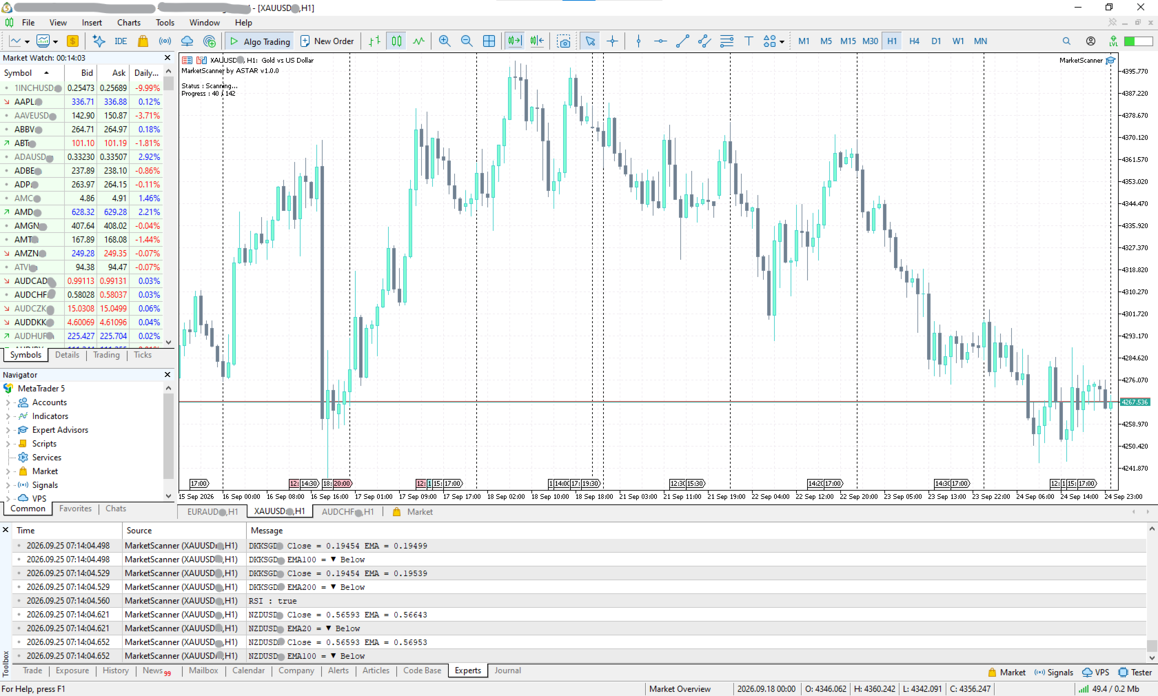Screen dimensions: 1158x696
Task: Click the zoom in magnifier icon
Action: [445, 41]
